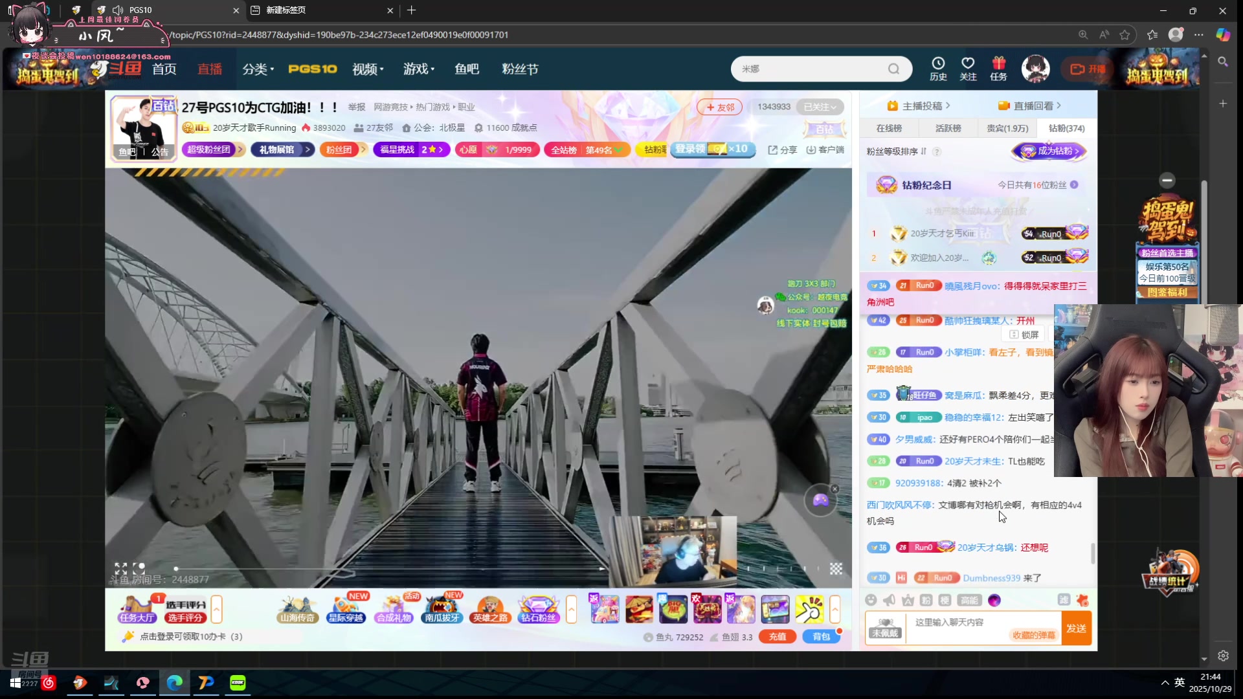Open the 任务 gift tasks panel

click(x=997, y=69)
